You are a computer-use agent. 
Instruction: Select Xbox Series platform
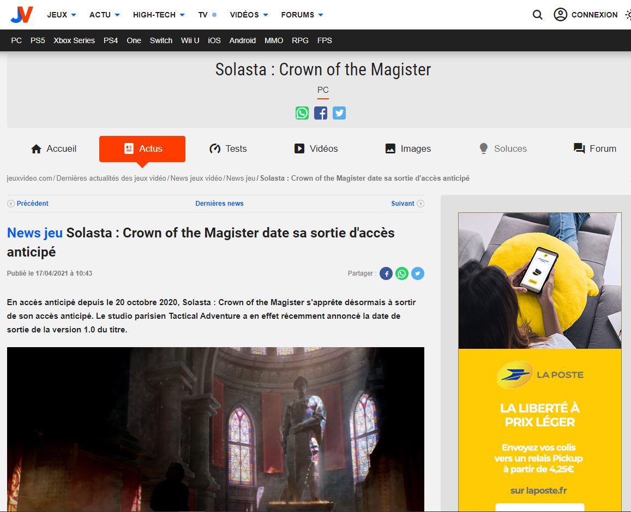(x=74, y=40)
